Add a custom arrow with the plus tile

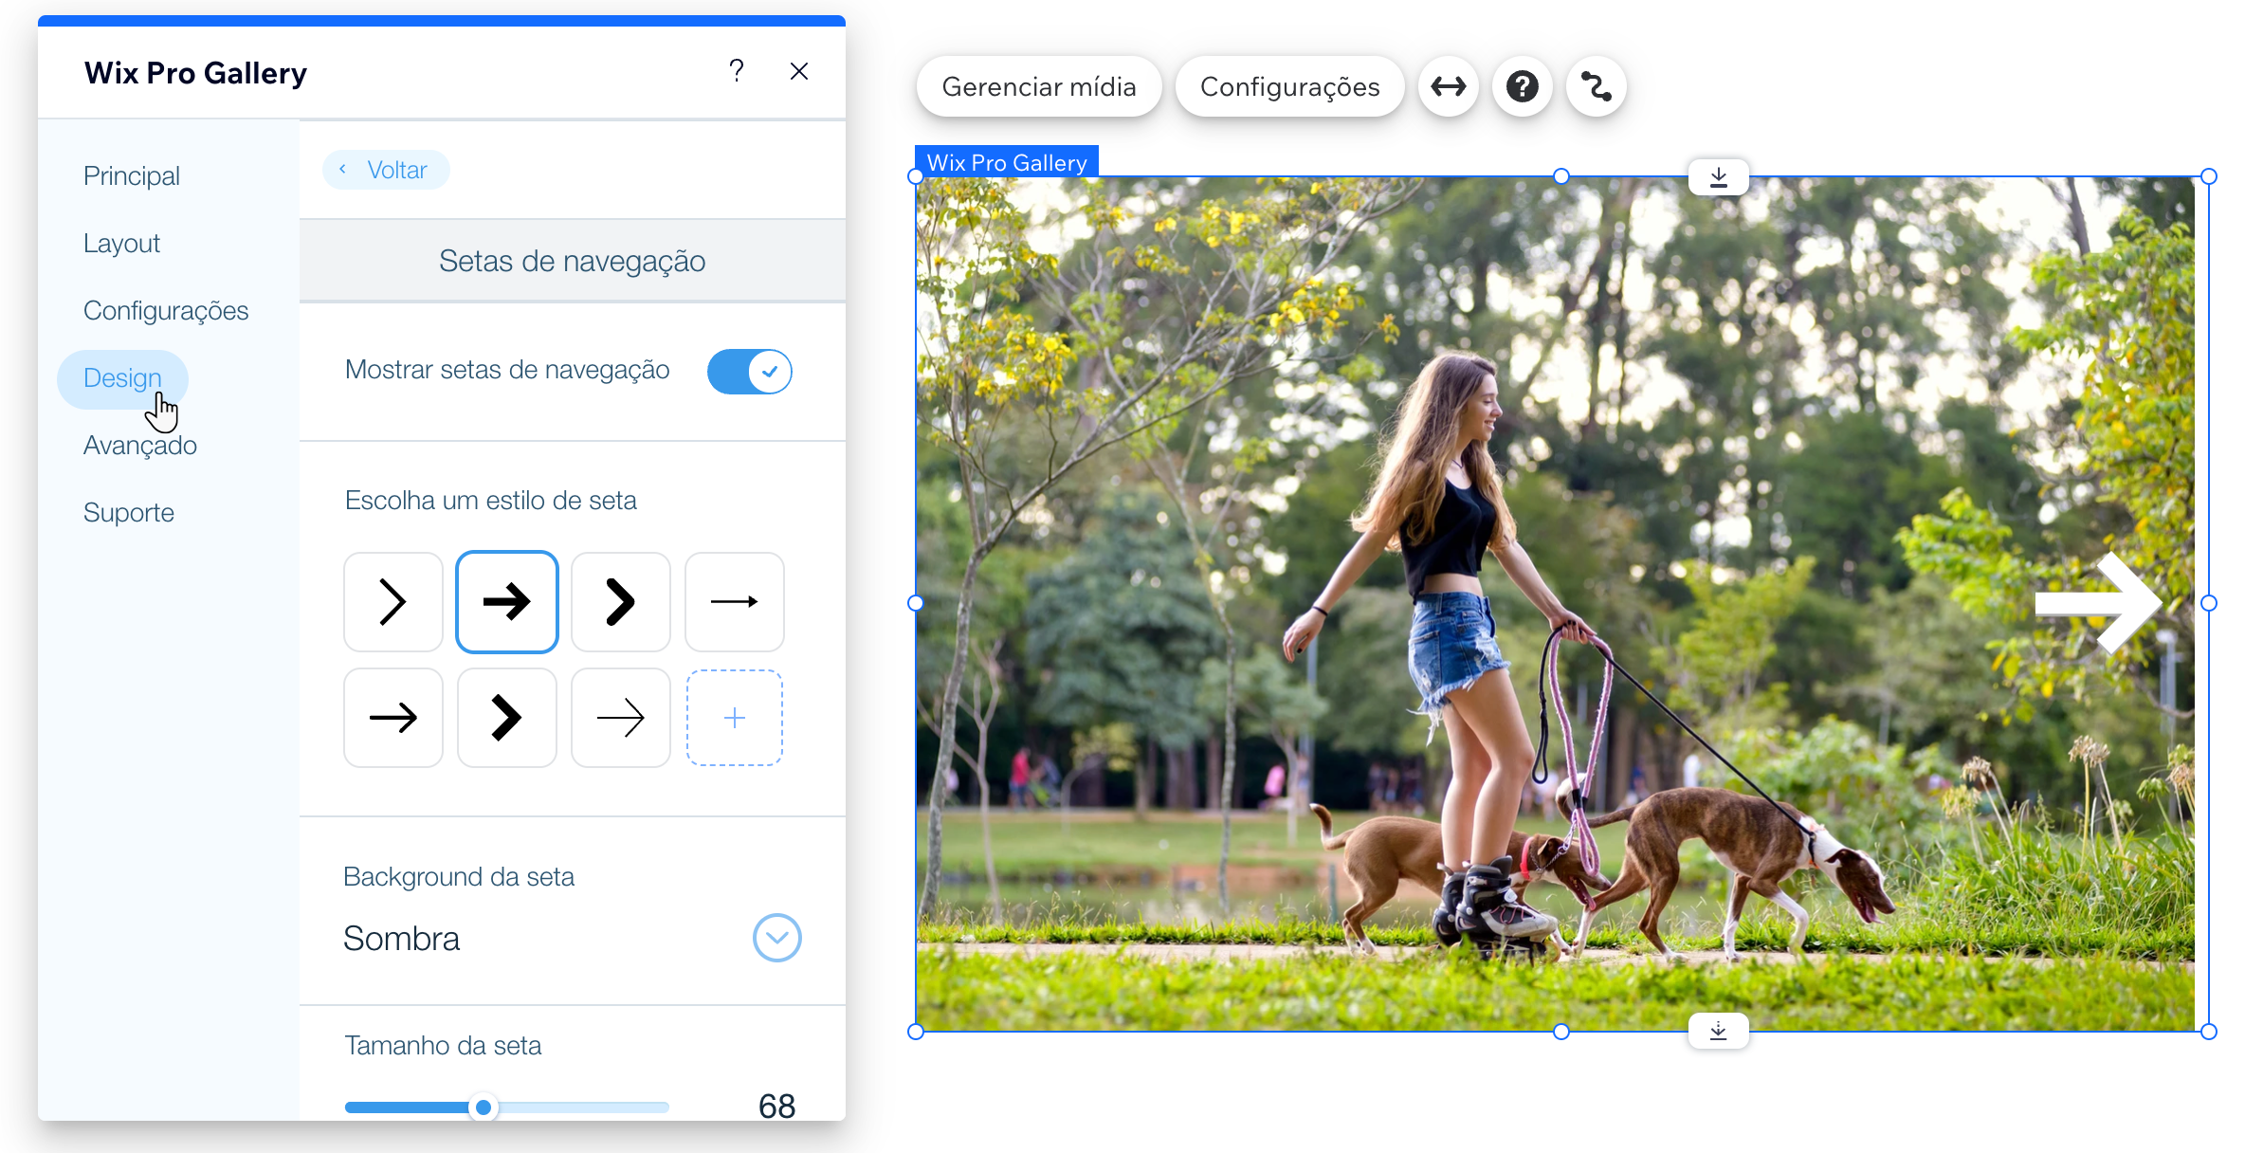(735, 718)
